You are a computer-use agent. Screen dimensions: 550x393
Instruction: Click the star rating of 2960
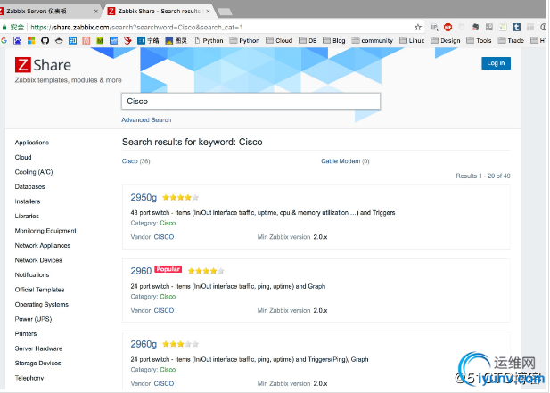tap(206, 271)
